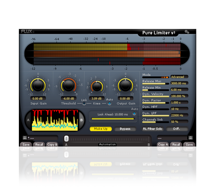Toggle the Threshold-Knee Link button
This screenshot has height=188, width=220.
coord(84,104)
